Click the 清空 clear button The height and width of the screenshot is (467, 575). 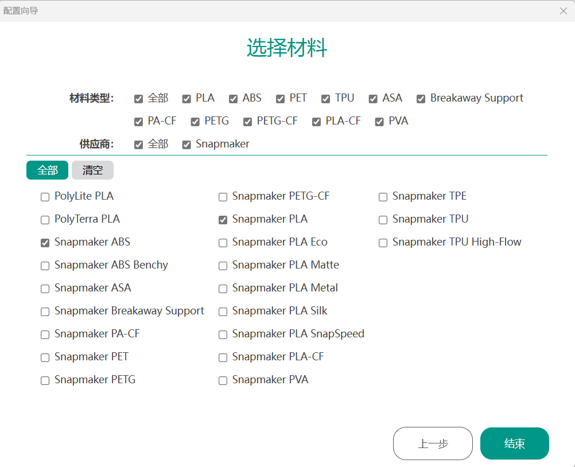point(93,170)
